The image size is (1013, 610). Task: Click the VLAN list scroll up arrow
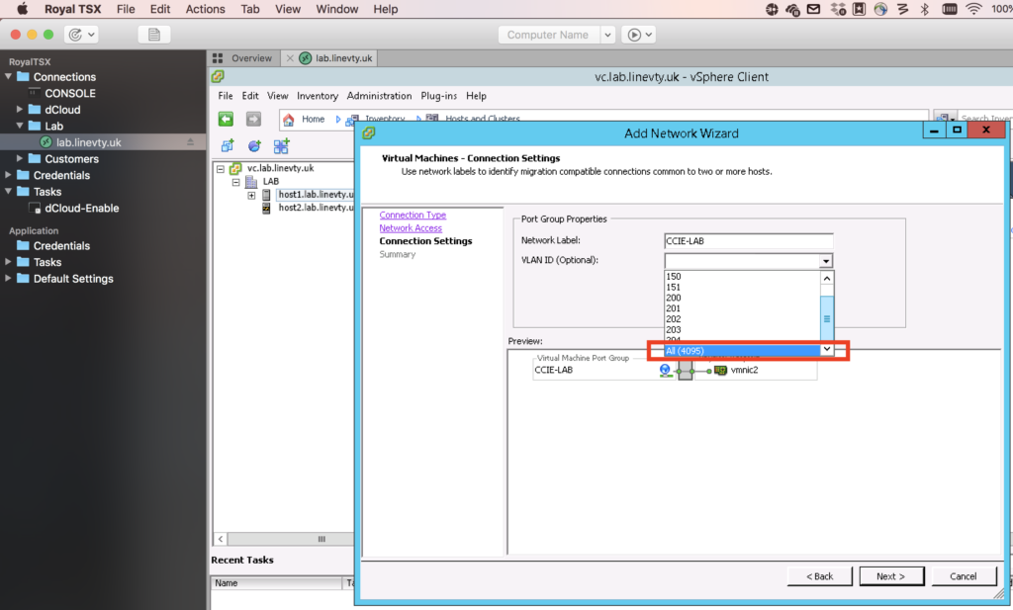point(826,278)
